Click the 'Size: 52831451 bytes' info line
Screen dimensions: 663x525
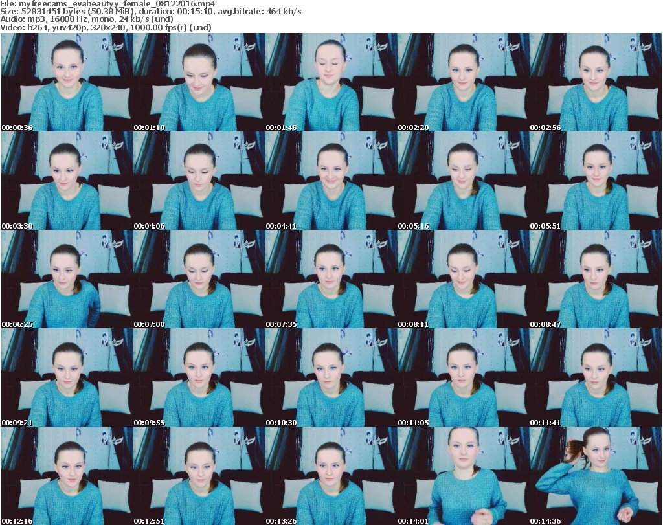pos(150,12)
